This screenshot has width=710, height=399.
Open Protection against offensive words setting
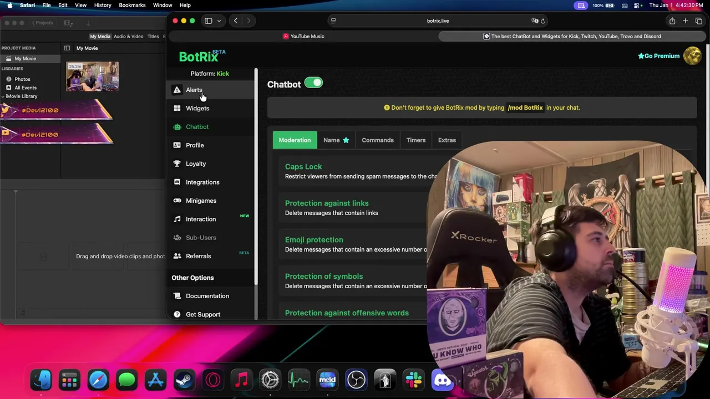(347, 313)
